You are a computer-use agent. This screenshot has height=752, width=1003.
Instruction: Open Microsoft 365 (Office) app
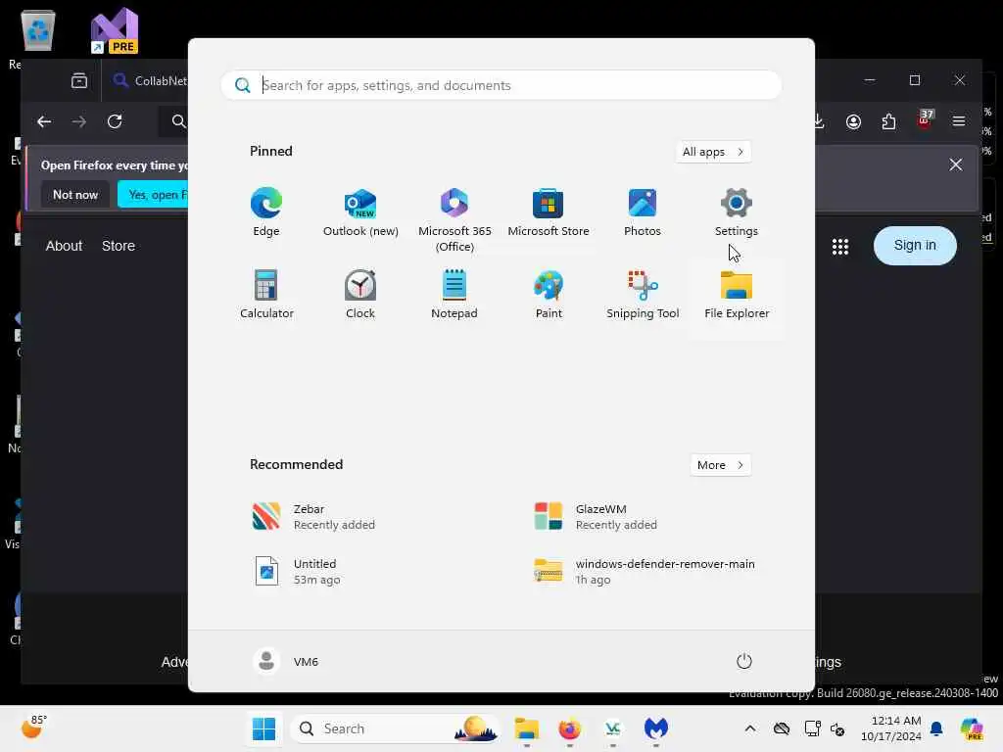pos(454,220)
